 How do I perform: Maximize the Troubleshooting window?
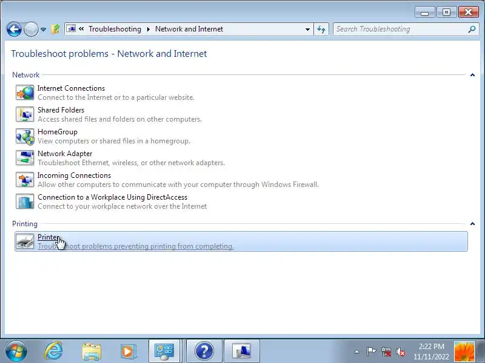click(446, 12)
